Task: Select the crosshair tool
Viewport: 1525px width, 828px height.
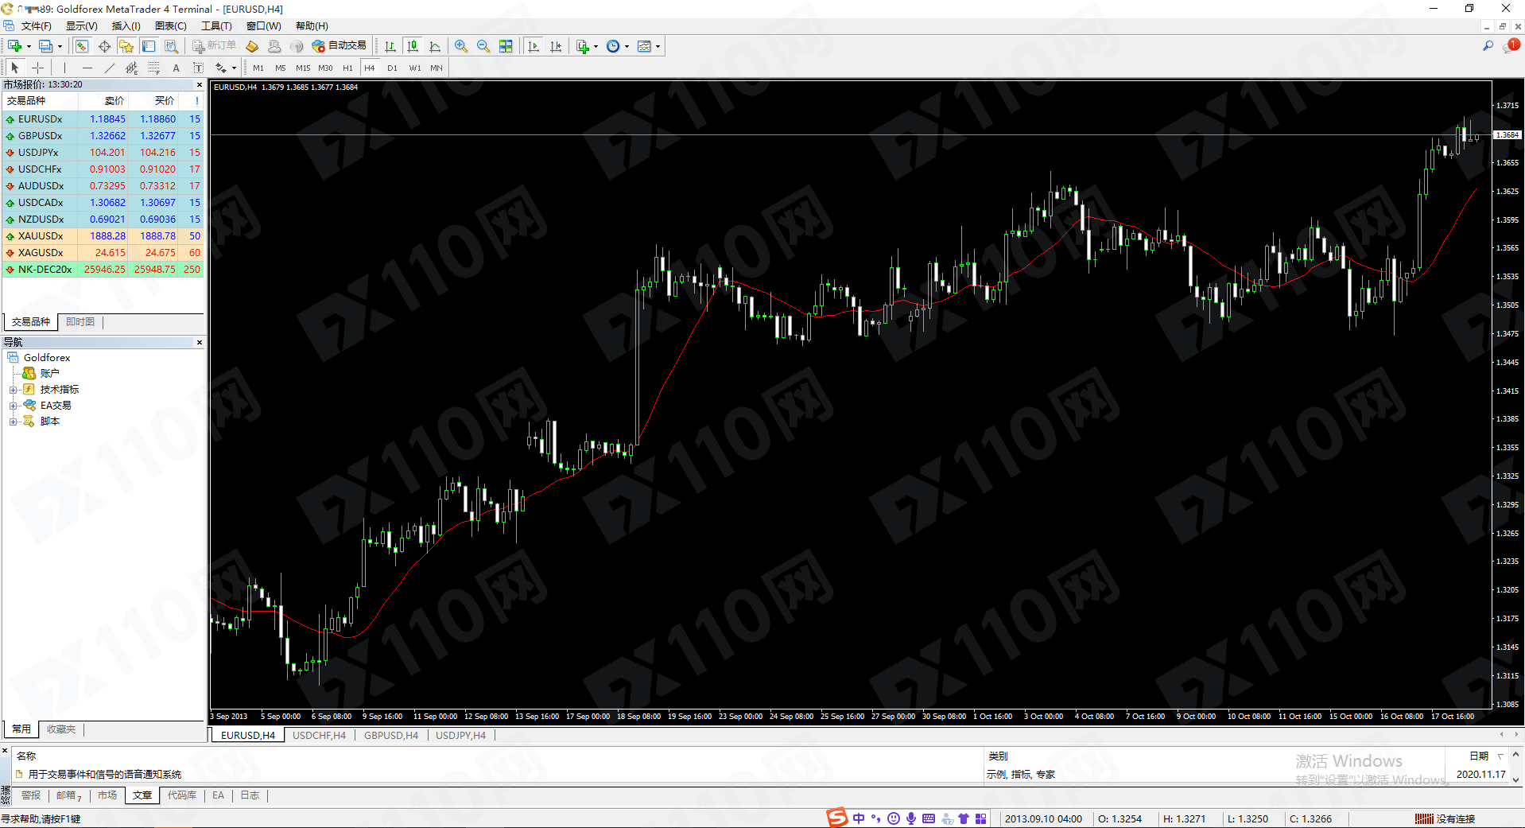Action: pyautogui.click(x=37, y=68)
